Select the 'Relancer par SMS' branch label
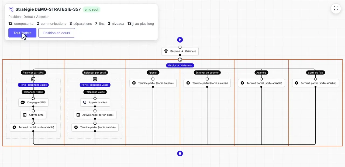 [33, 72]
